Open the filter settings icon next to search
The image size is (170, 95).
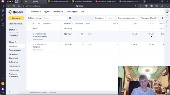pyautogui.click(x=70, y=18)
